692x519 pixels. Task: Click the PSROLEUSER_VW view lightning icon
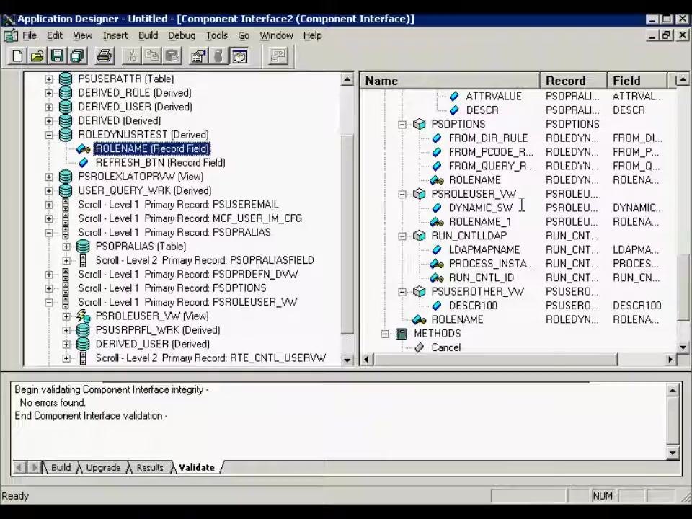click(83, 316)
